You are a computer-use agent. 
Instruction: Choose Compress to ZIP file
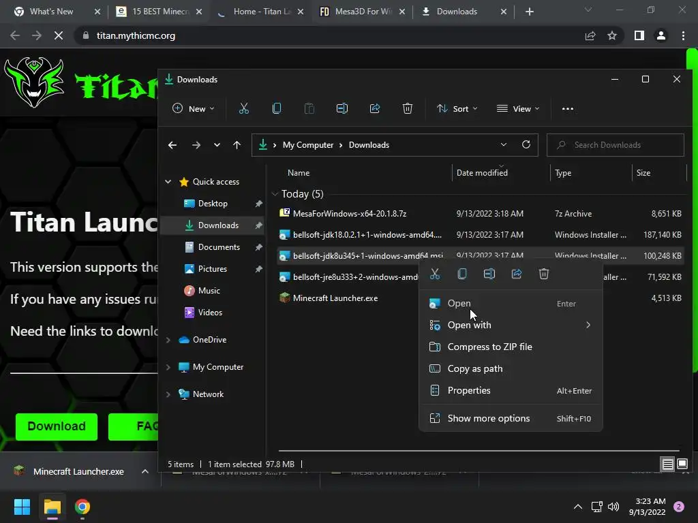(x=511, y=347)
